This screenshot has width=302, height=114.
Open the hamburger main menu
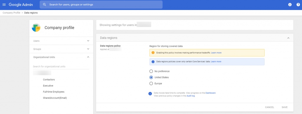[4, 5]
